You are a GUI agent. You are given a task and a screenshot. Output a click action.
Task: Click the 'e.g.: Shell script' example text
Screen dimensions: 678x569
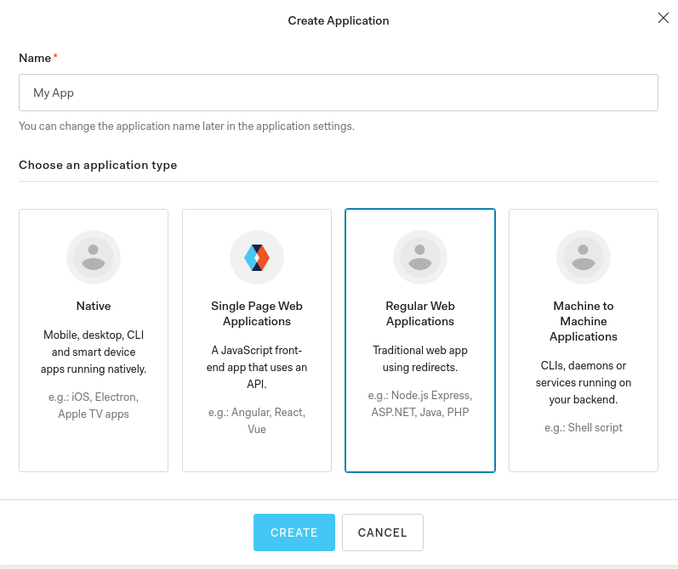(x=584, y=428)
